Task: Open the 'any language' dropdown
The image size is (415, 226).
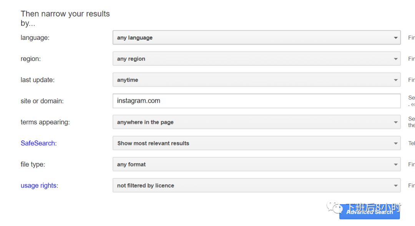Action: pos(256,38)
